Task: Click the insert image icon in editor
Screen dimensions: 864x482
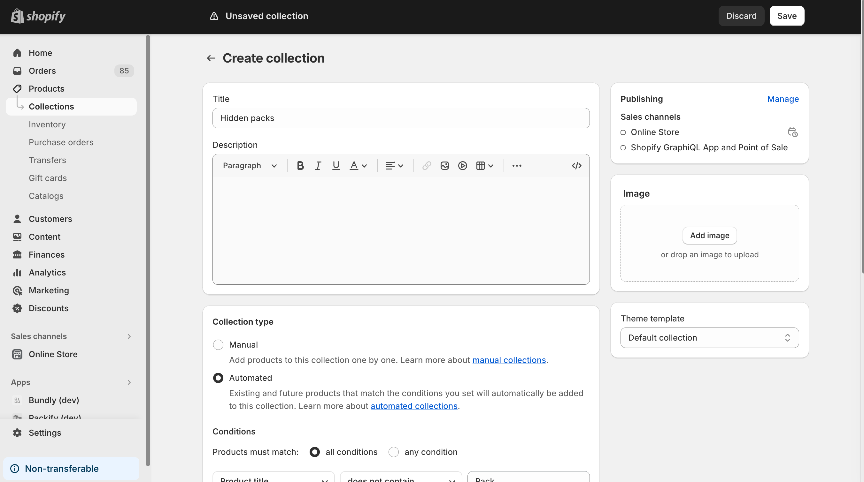Action: coord(444,166)
